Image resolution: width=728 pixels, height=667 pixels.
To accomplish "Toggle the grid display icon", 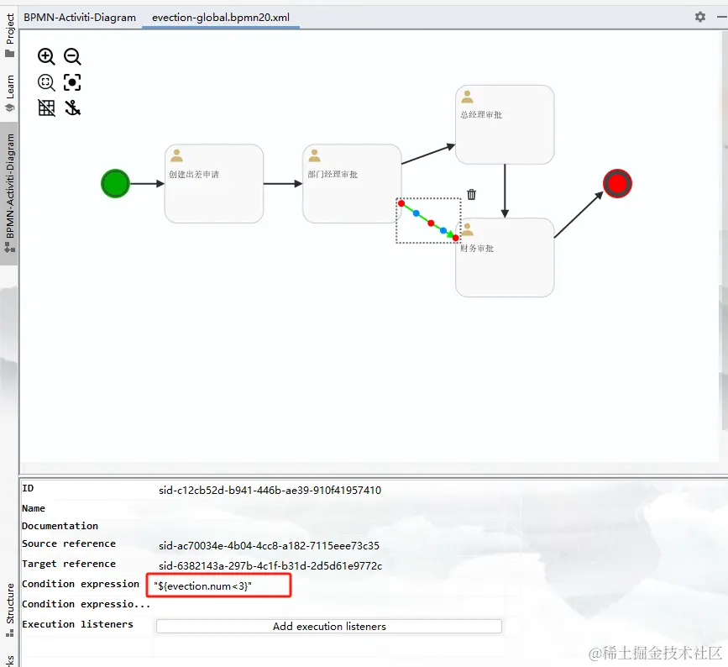I will coord(46,108).
